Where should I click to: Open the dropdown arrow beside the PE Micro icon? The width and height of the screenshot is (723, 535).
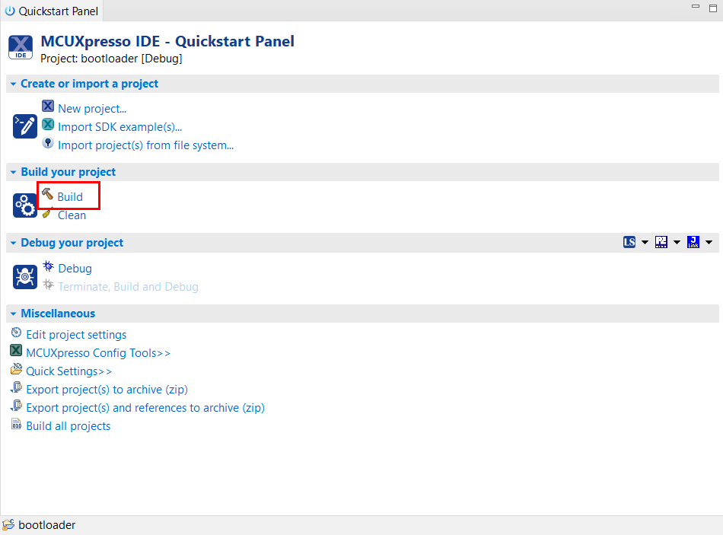point(677,243)
